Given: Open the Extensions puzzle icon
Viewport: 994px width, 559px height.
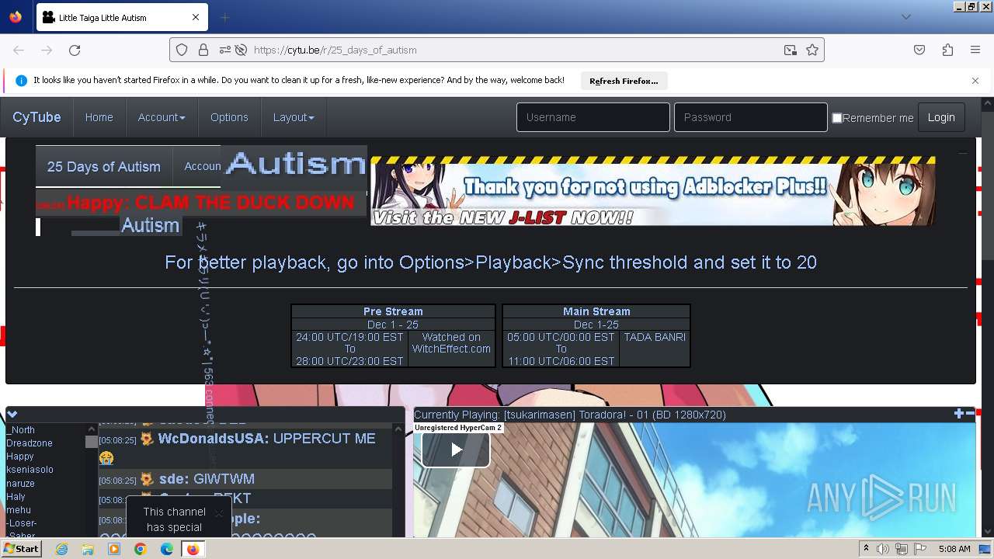Looking at the screenshot, I should 947,50.
